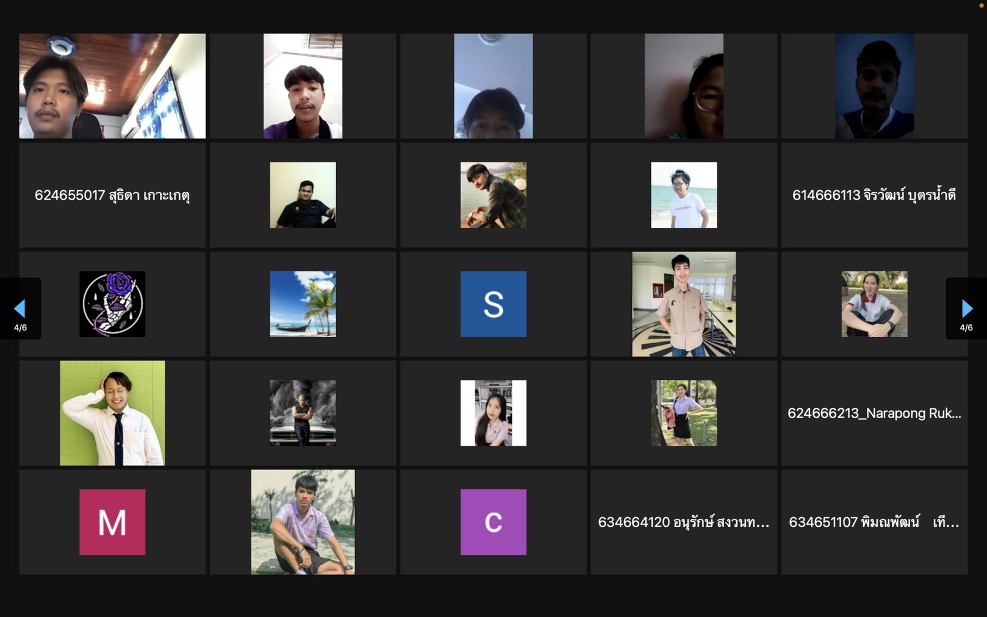
Task: Go to next gallery page with right arrow
Action: (966, 308)
